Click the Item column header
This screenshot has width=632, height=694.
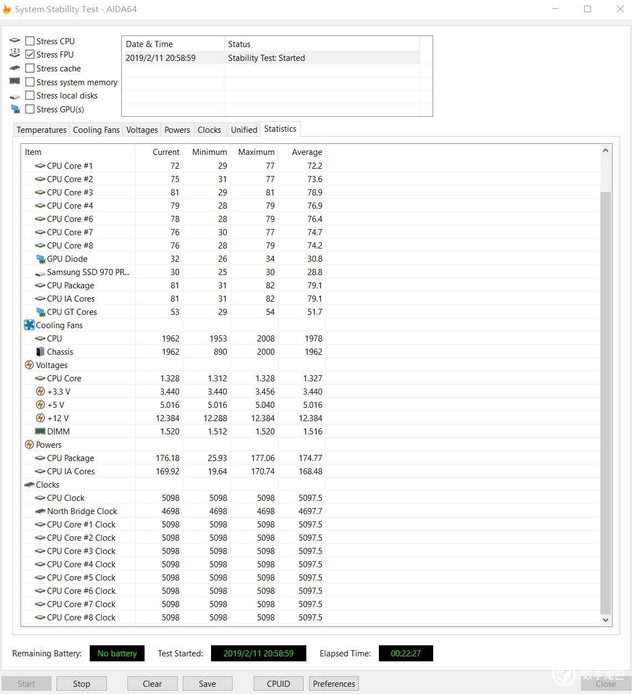click(78, 152)
